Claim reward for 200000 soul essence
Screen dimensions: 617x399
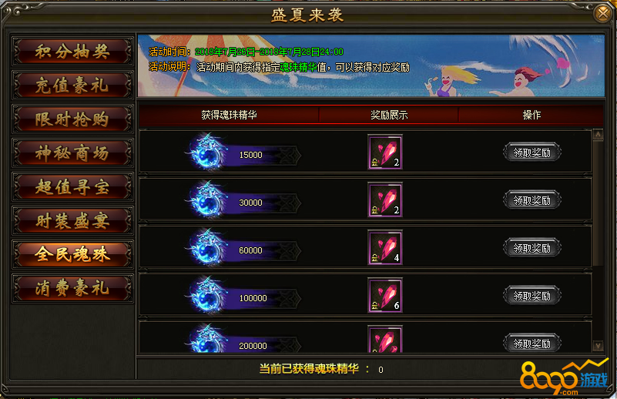[x=532, y=343]
